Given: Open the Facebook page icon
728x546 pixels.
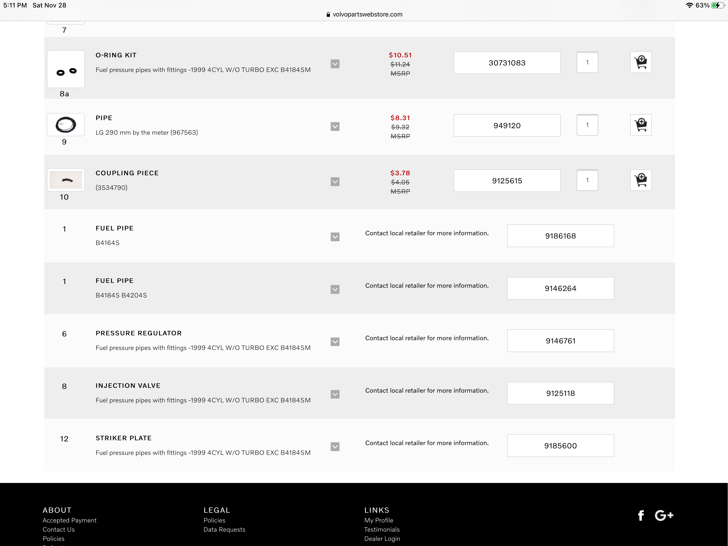Looking at the screenshot, I should 640,515.
